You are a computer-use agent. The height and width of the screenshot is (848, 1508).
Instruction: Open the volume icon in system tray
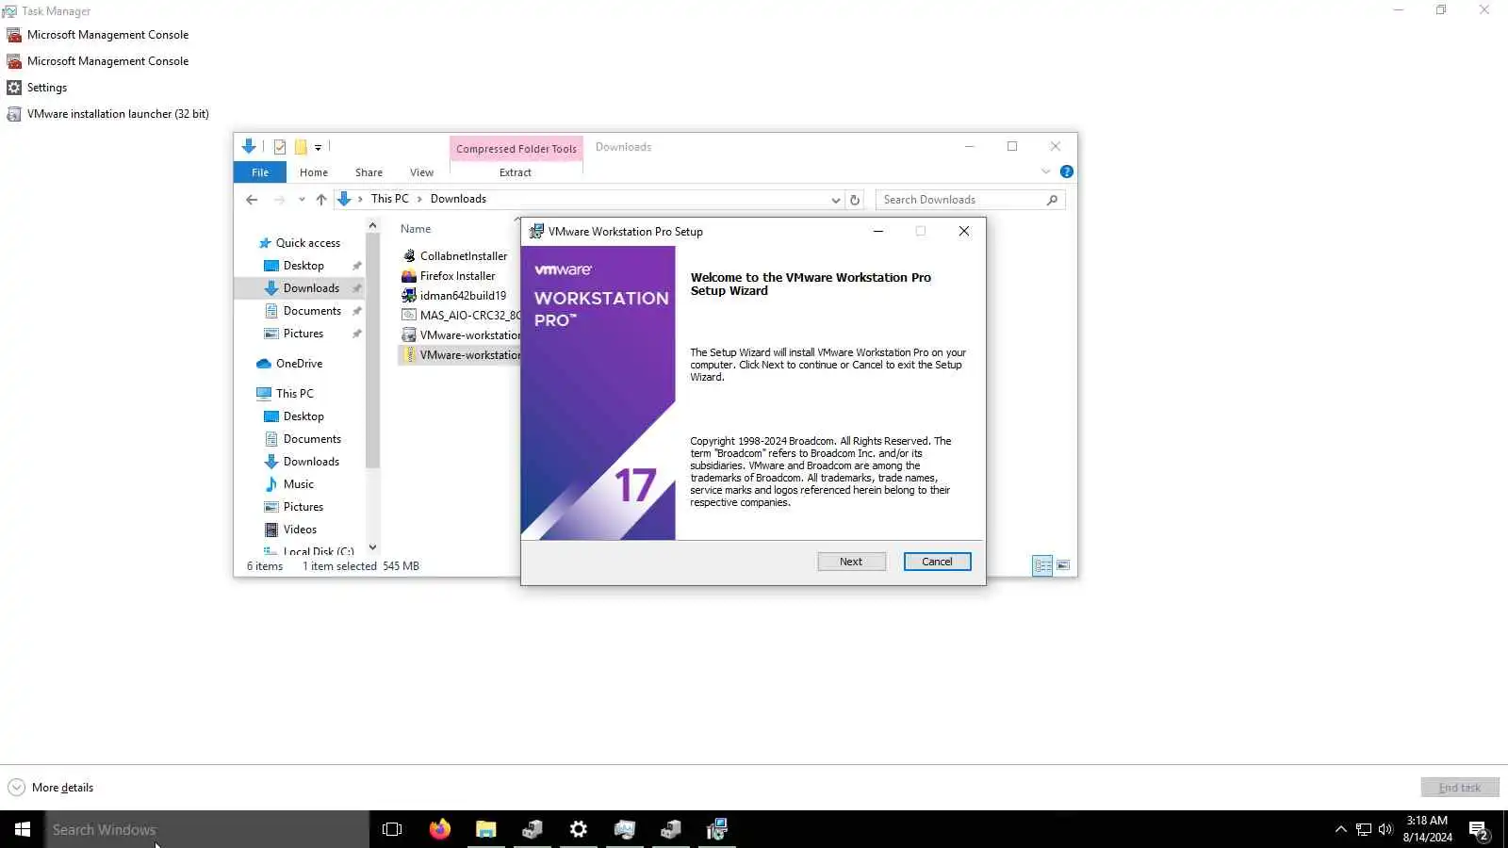pos(1385,829)
